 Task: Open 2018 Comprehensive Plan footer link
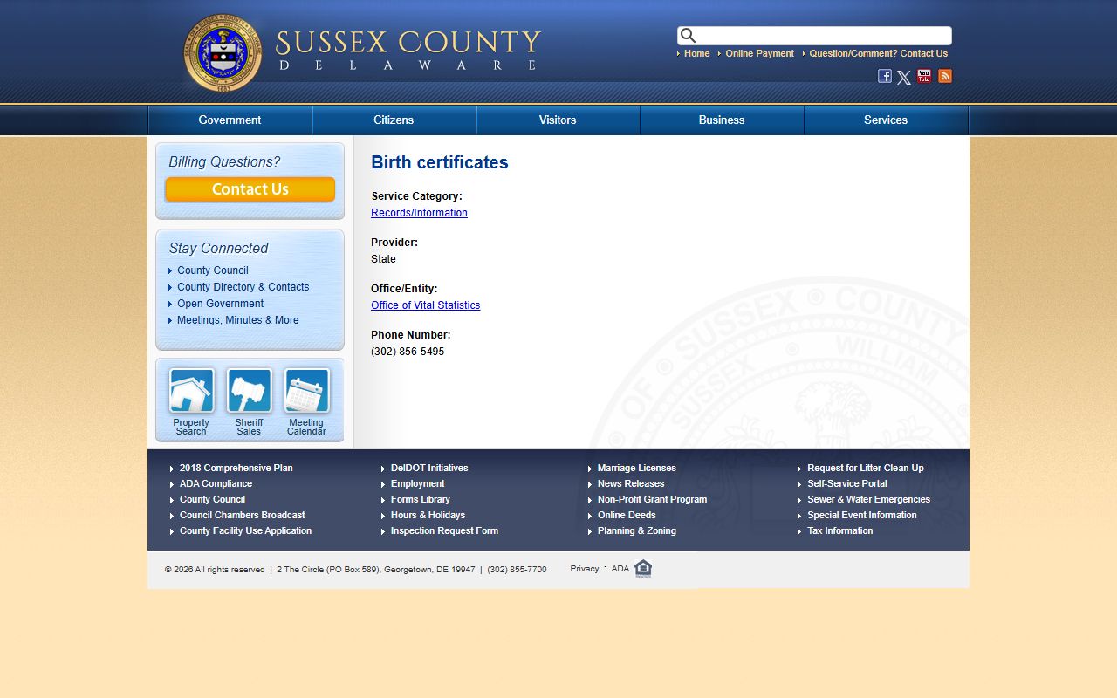236,469
